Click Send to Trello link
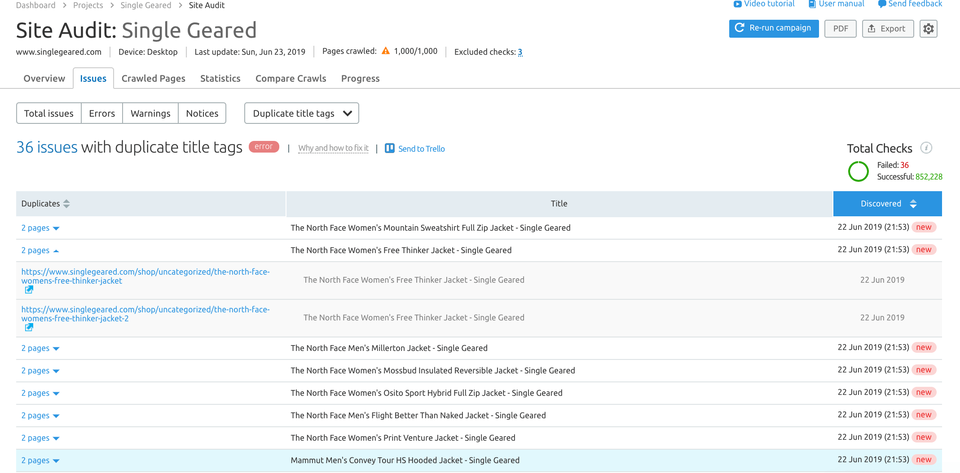The image size is (960, 473). point(421,149)
